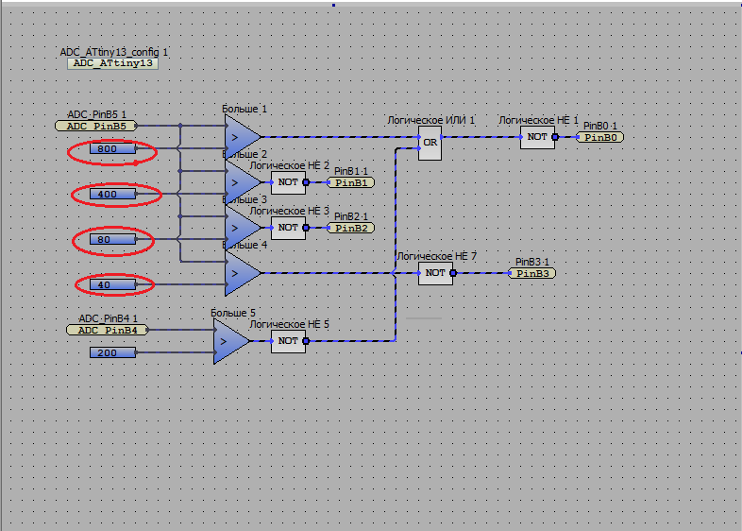Click the Больше 5 comparator triangle
Image resolution: width=742 pixels, height=531 pixels.
tap(228, 341)
